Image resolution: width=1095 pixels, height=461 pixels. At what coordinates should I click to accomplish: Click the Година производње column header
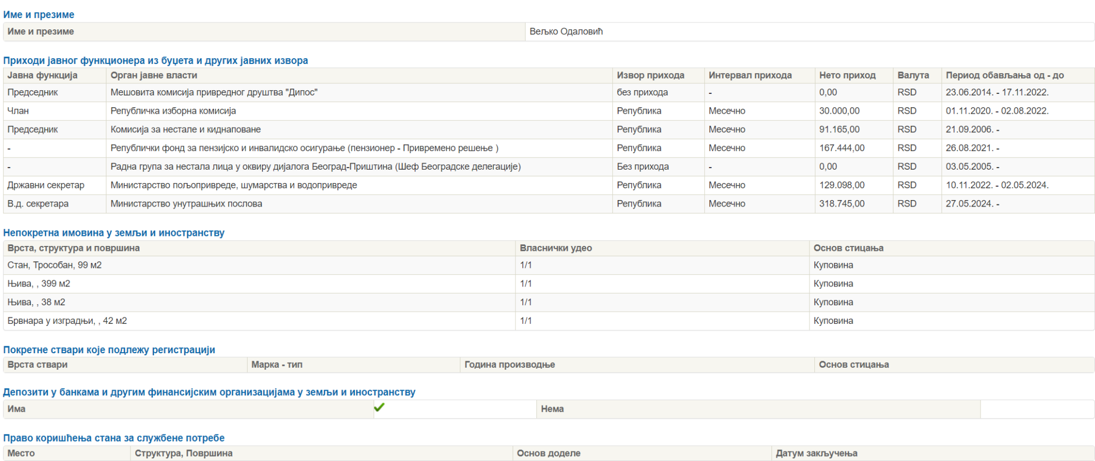(x=510, y=364)
